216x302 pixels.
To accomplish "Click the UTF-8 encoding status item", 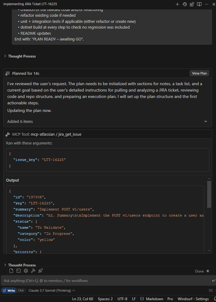I will [x=122, y=299].
